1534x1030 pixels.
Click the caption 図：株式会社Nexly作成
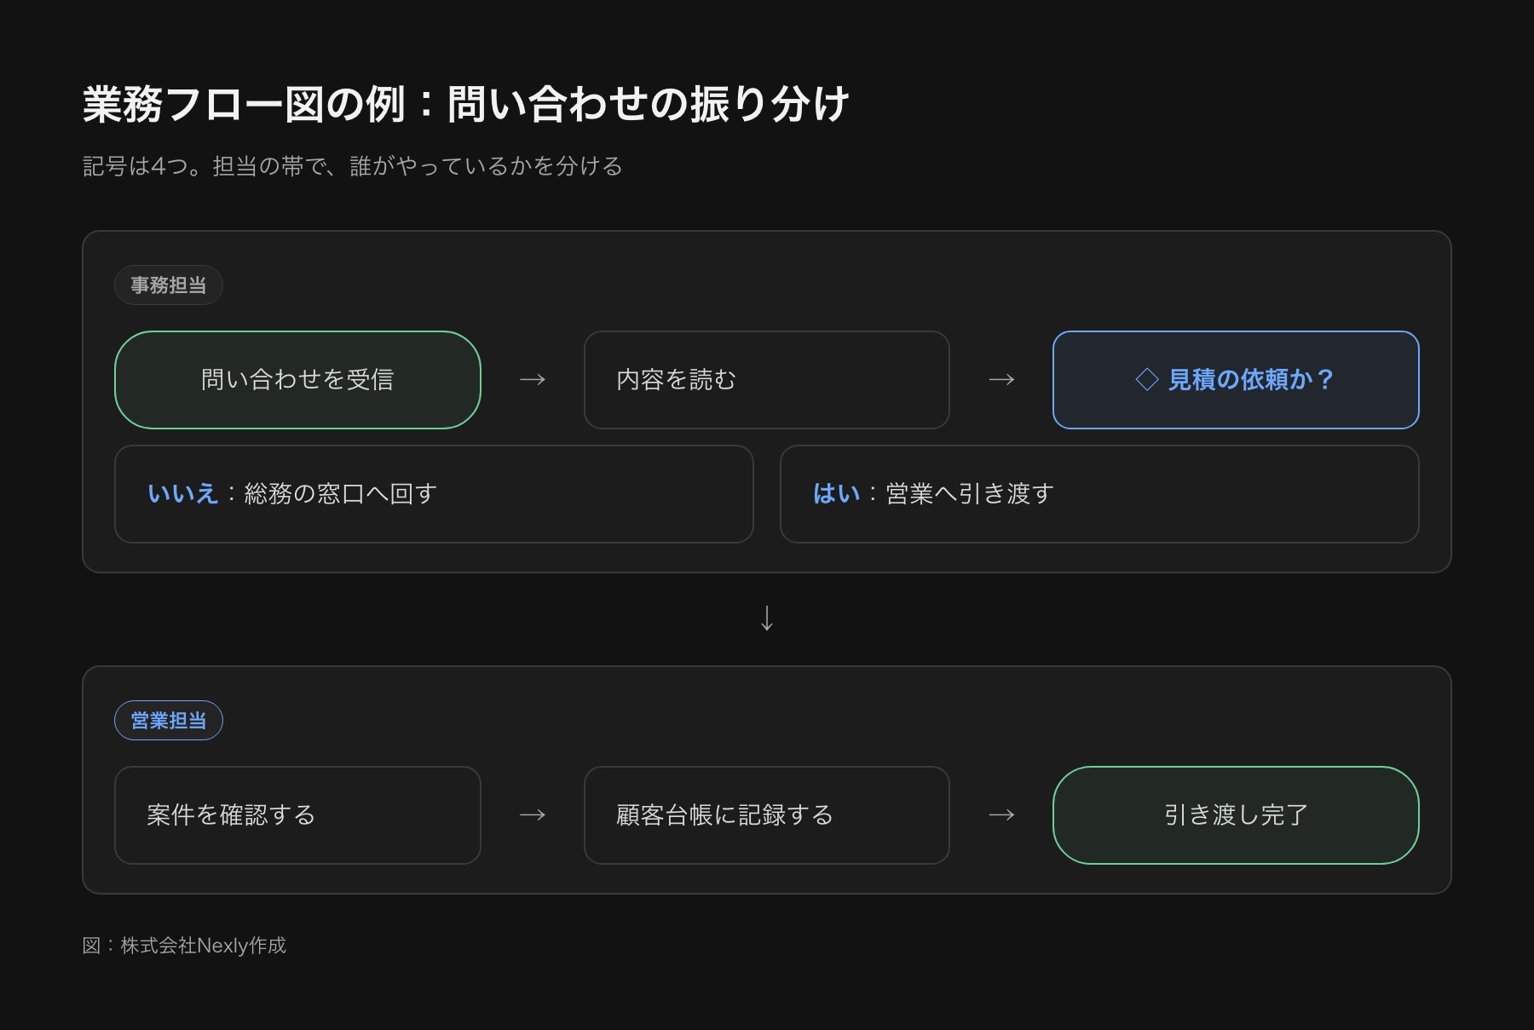point(184,946)
